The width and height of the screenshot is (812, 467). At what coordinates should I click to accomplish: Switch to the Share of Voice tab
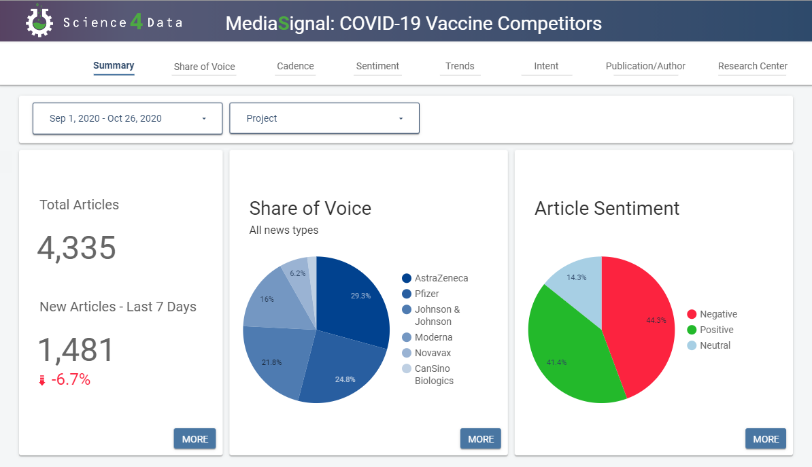pyautogui.click(x=204, y=66)
